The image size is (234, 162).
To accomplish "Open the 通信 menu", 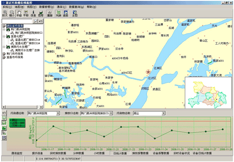I will 61,7.
